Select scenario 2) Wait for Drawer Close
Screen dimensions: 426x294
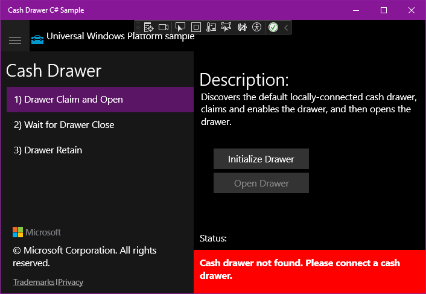pos(100,125)
